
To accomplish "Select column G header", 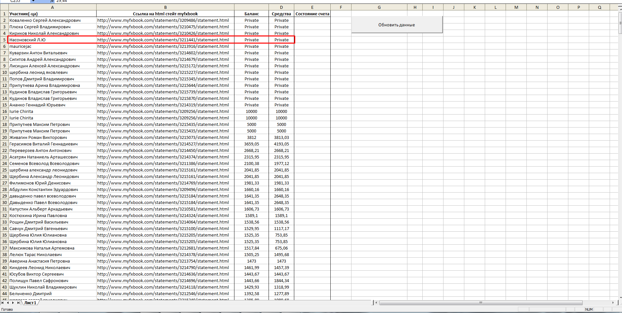I will coord(379,7).
